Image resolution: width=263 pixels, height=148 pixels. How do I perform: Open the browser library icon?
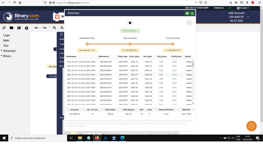[236, 3]
